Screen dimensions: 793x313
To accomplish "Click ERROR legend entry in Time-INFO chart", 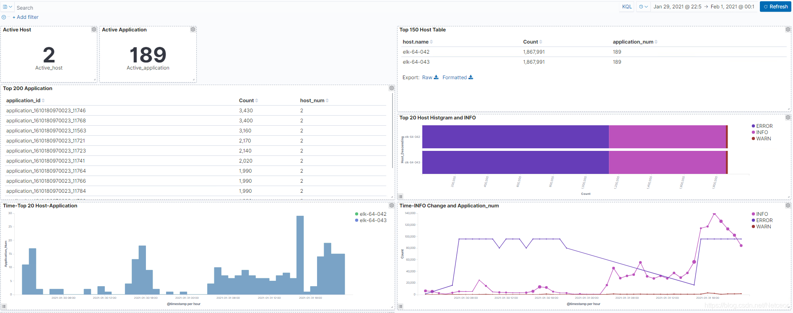I will (762, 220).
